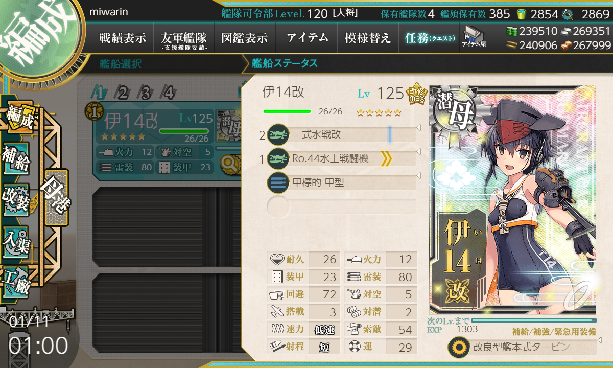Viewport: 613px width, 368px height.
Task: Open 戦績表示 menu item
Action: [123, 38]
